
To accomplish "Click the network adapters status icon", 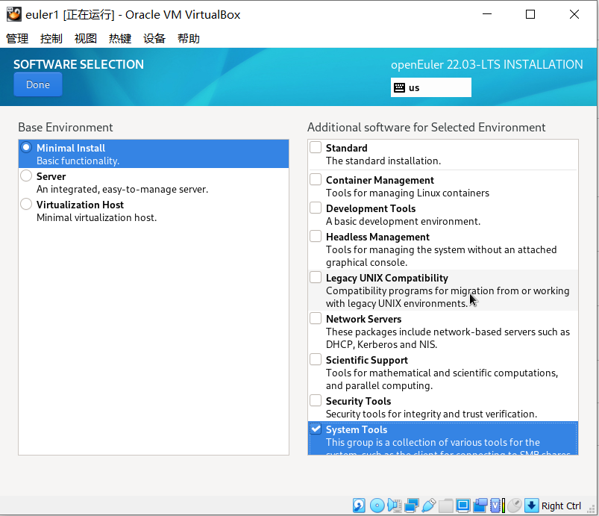I will pos(412,506).
